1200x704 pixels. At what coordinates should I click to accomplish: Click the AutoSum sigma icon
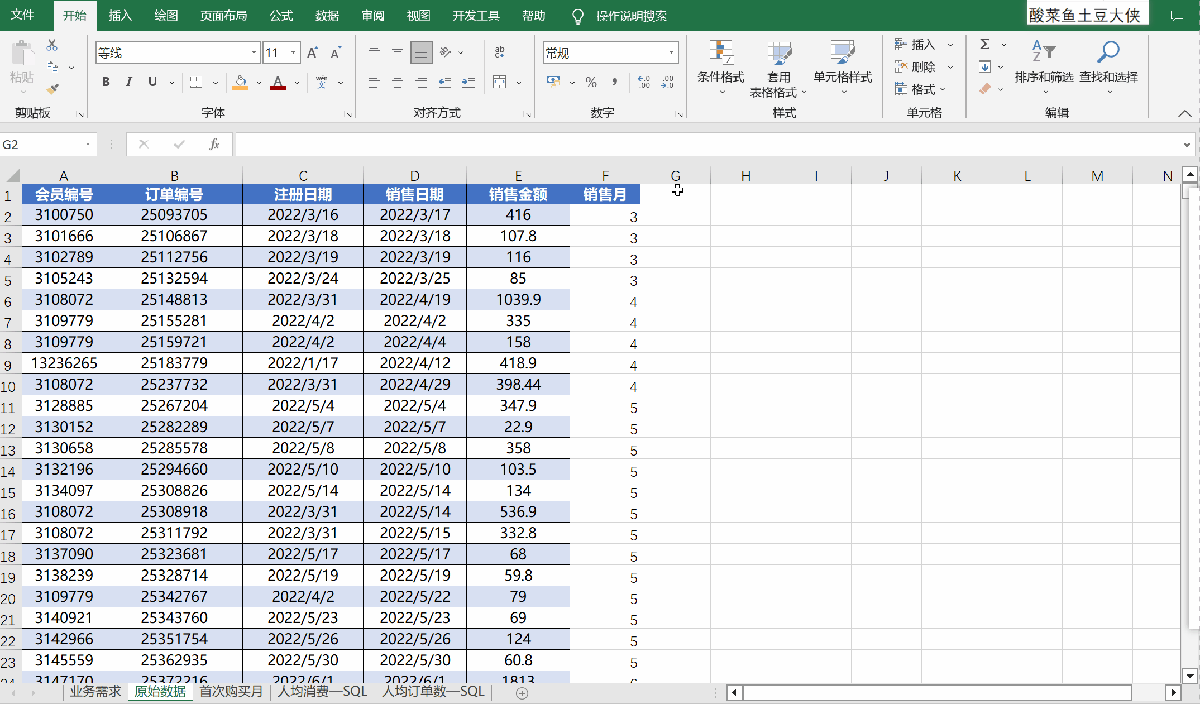click(x=985, y=44)
